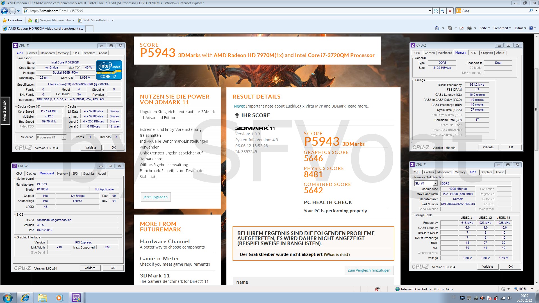
Task: Expand the address bar URL dropdown
Action: (x=430, y=11)
